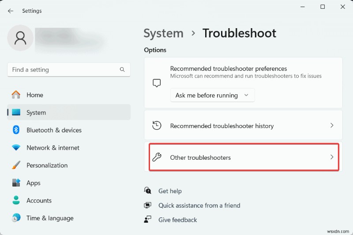
Task: Go to Personalization settings
Action: coord(69,165)
